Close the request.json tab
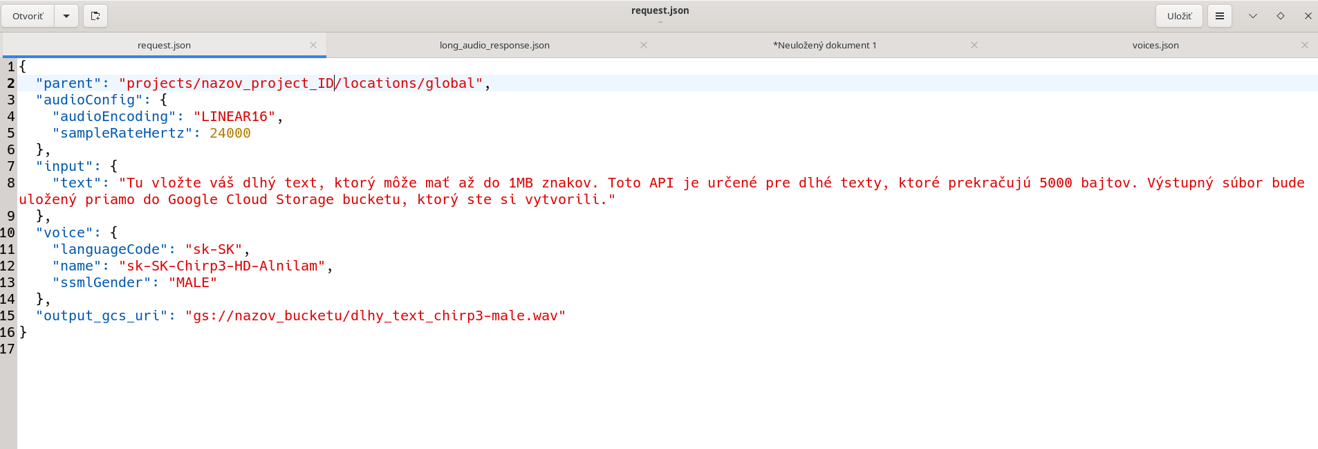This screenshot has height=449, width=1318. (313, 45)
